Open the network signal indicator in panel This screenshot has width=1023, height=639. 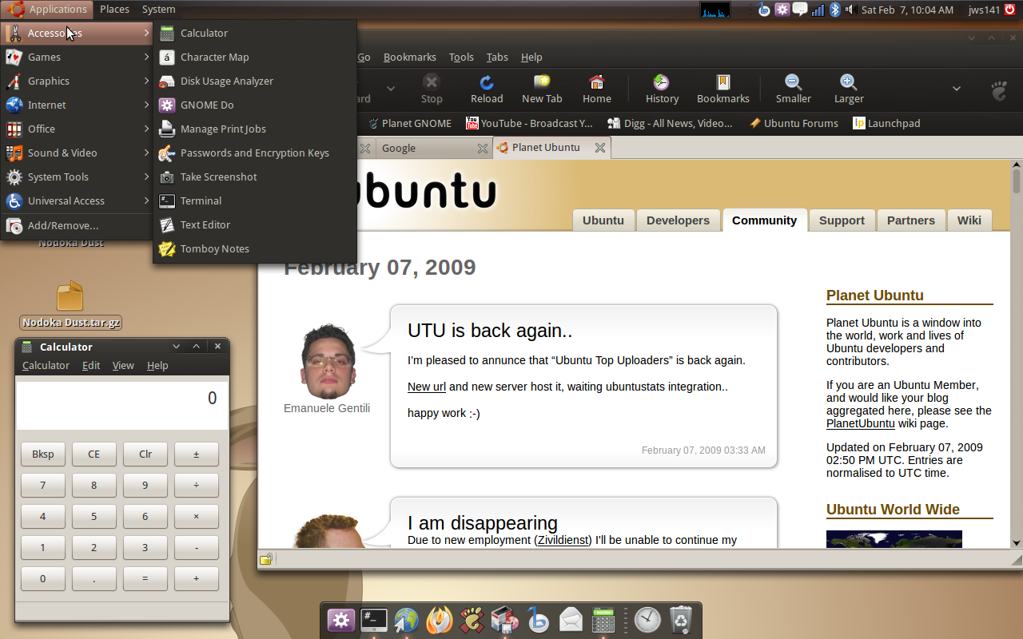818,10
